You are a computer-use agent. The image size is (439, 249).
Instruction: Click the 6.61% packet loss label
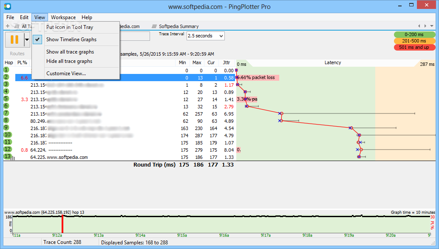[258, 78]
